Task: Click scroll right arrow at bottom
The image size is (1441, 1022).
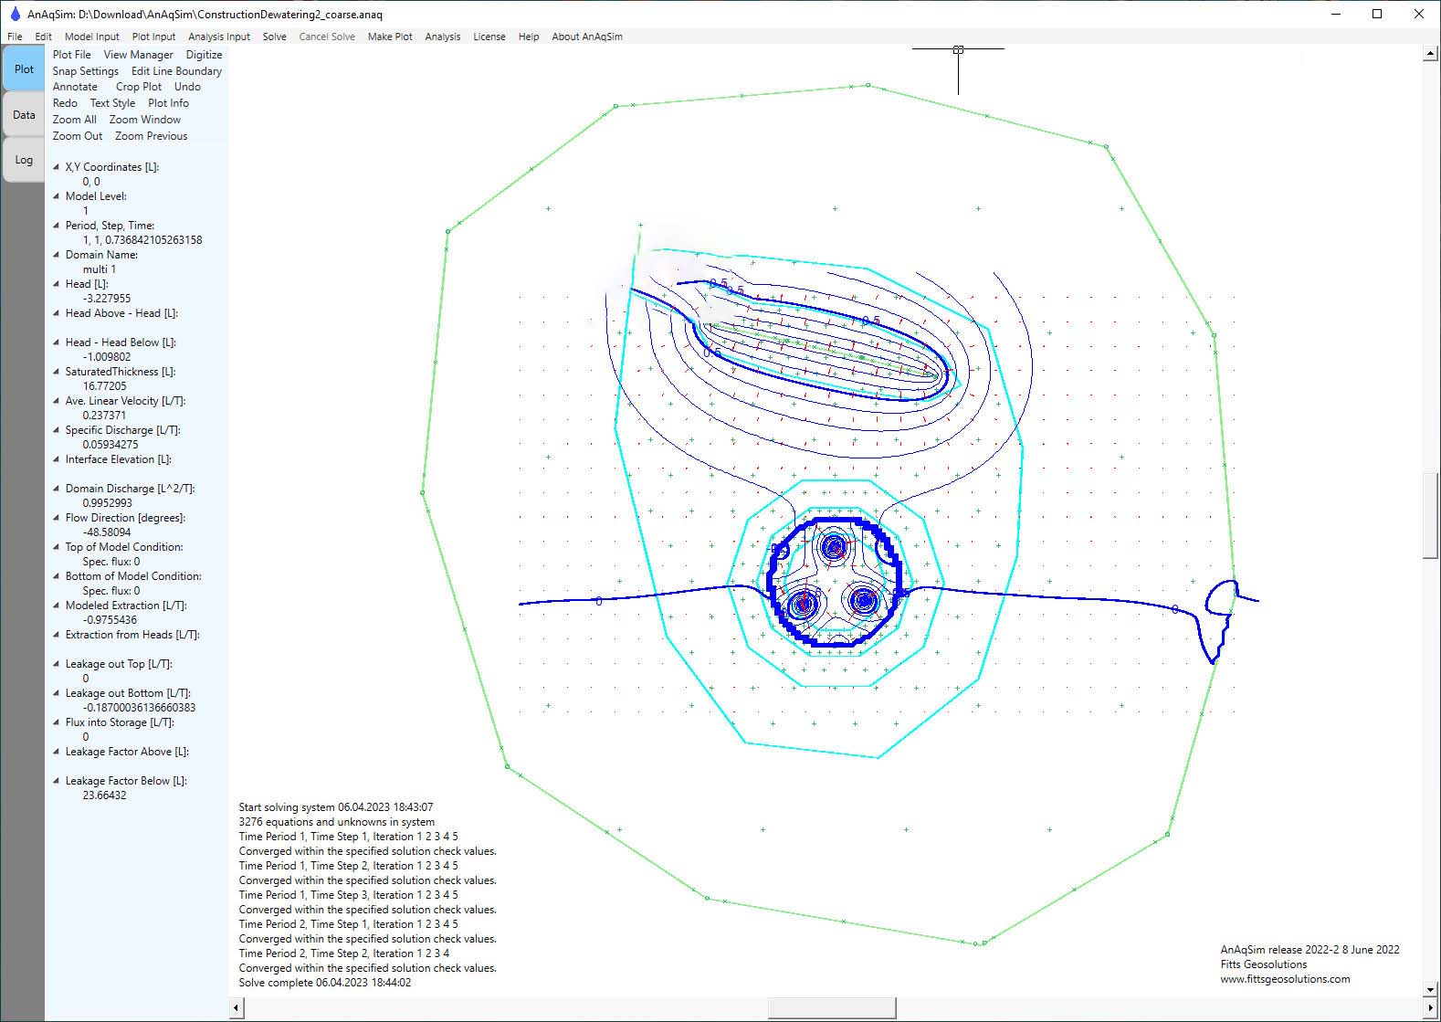Action: click(x=1430, y=1008)
